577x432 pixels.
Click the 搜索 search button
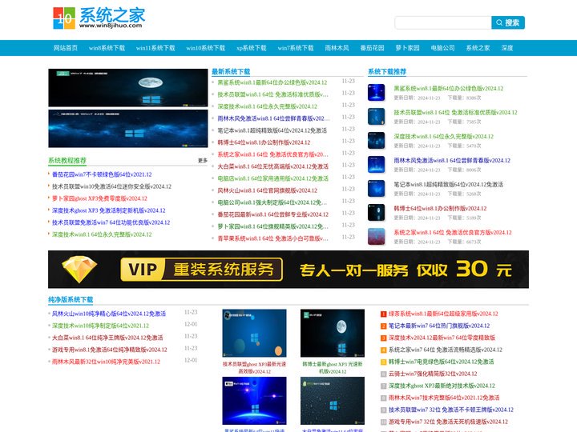point(508,22)
